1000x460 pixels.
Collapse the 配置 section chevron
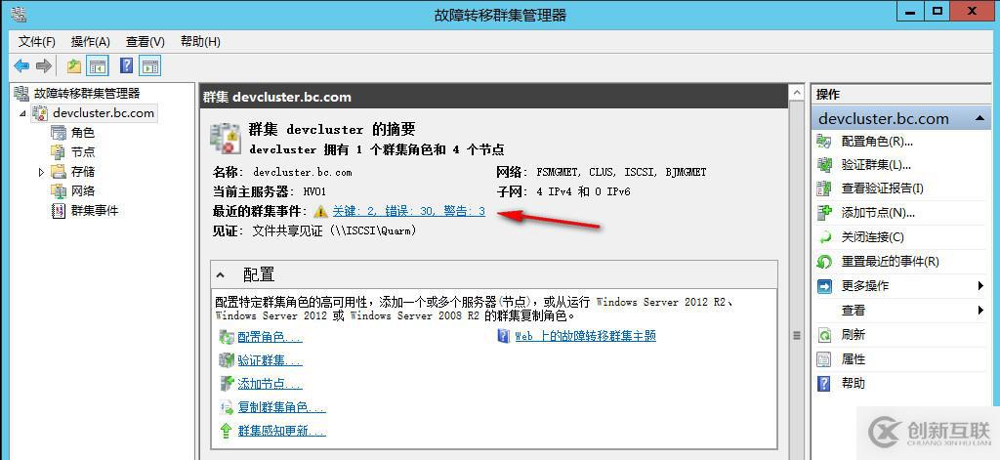[x=221, y=275]
